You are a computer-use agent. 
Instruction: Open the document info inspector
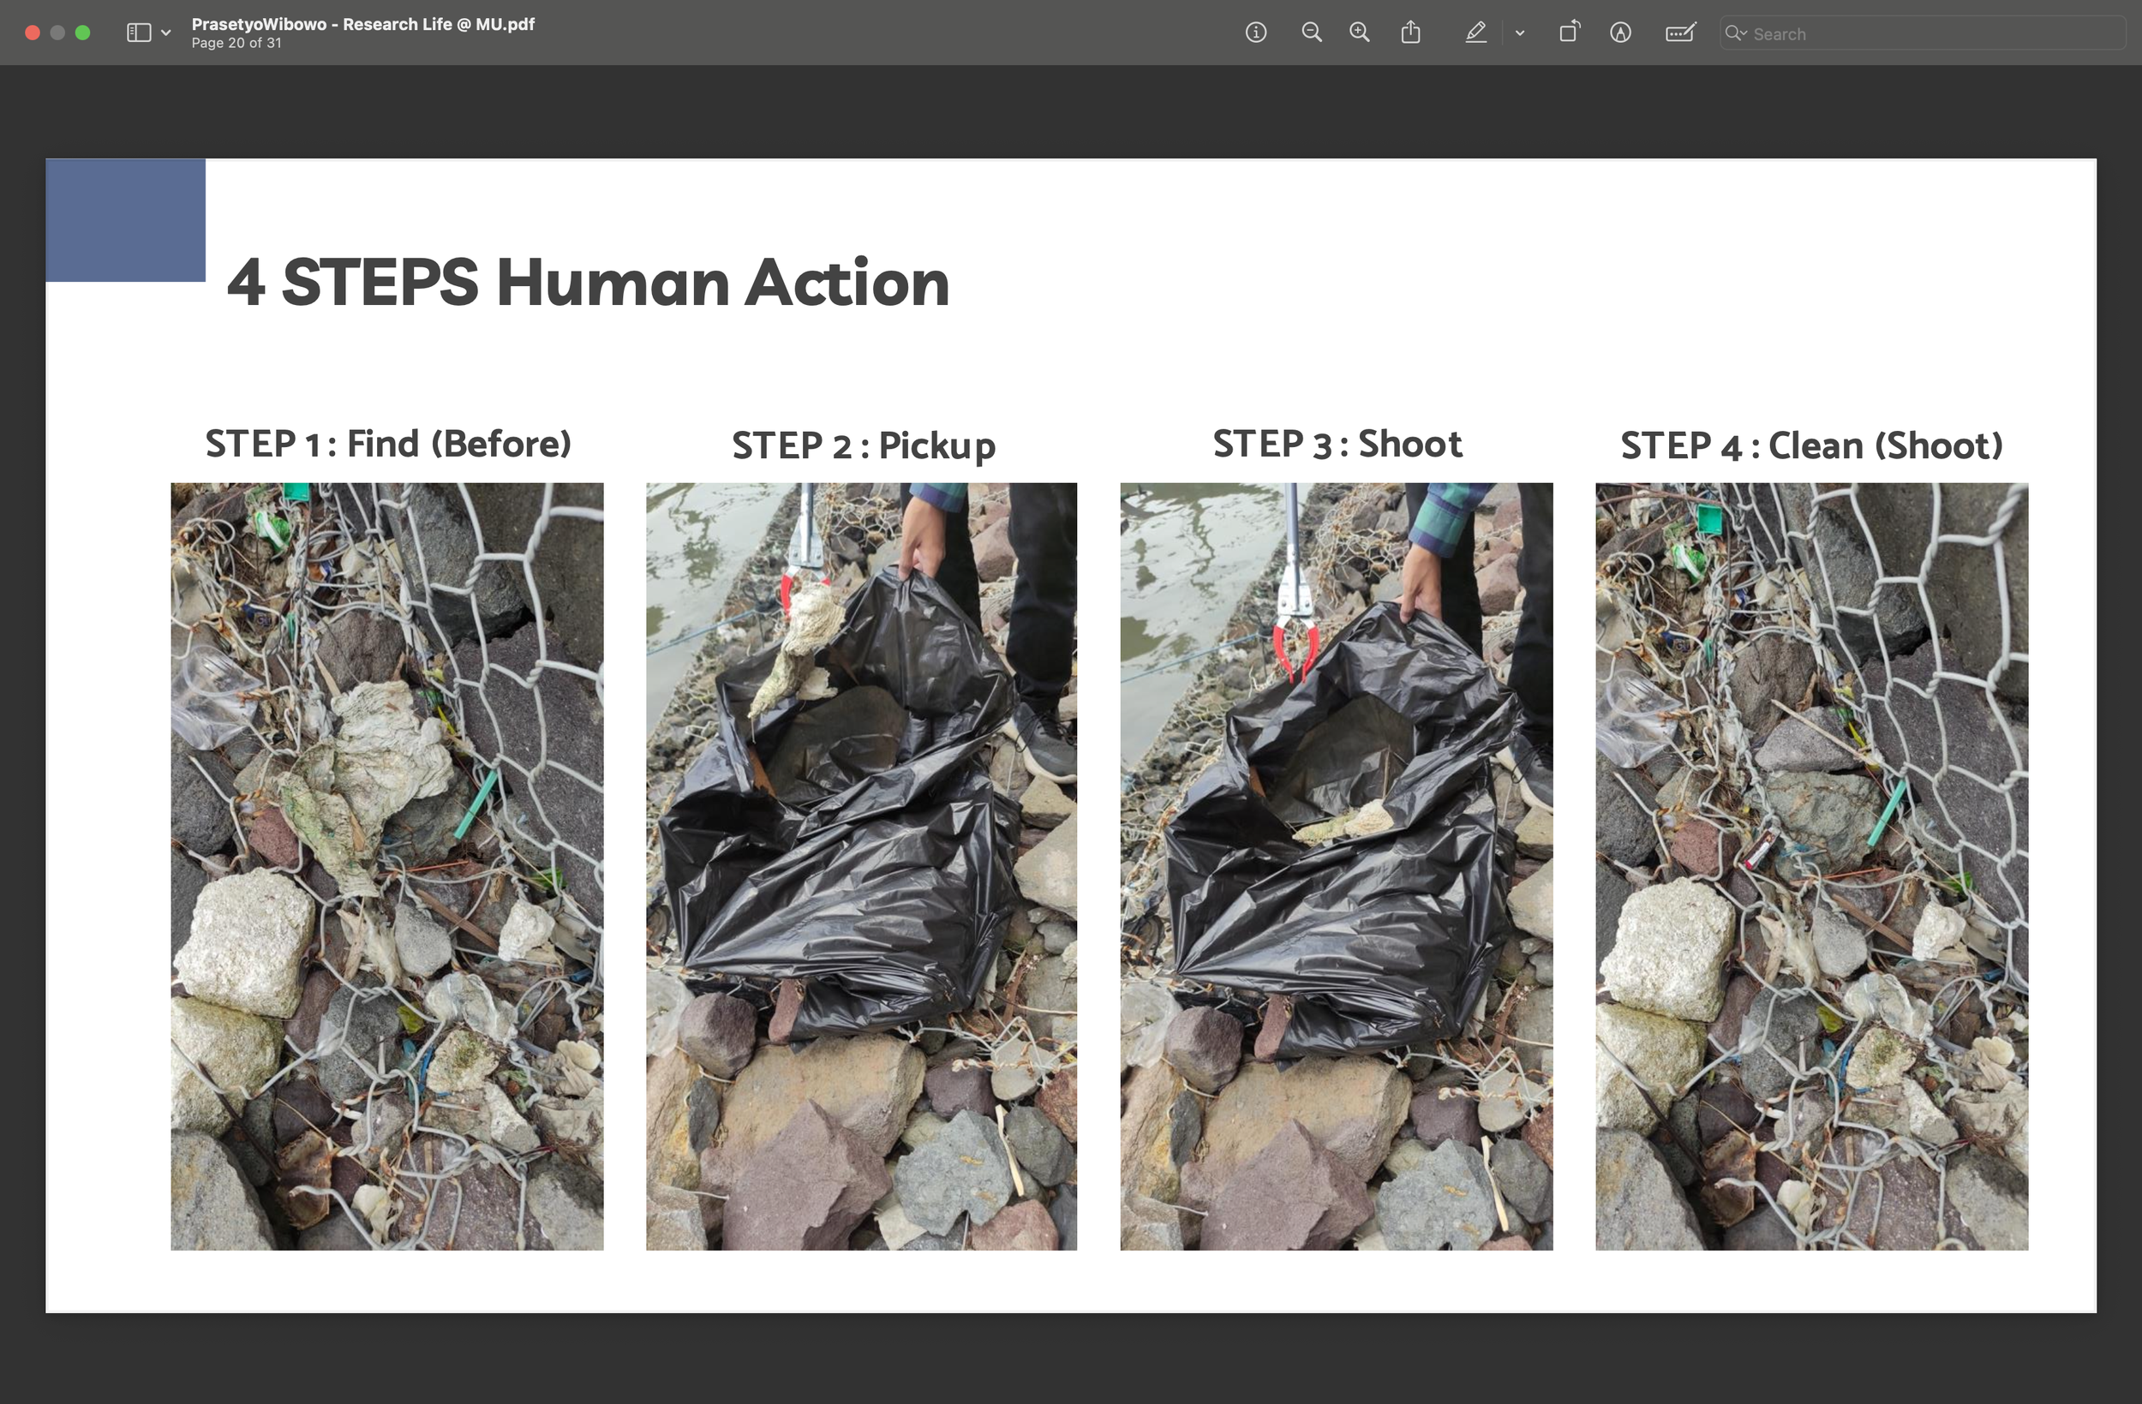(1255, 33)
